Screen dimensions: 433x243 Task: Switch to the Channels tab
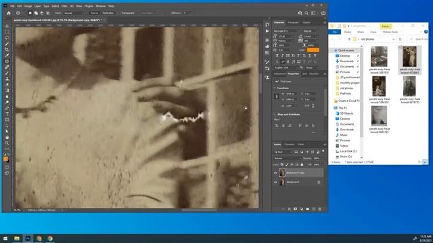[289, 144]
